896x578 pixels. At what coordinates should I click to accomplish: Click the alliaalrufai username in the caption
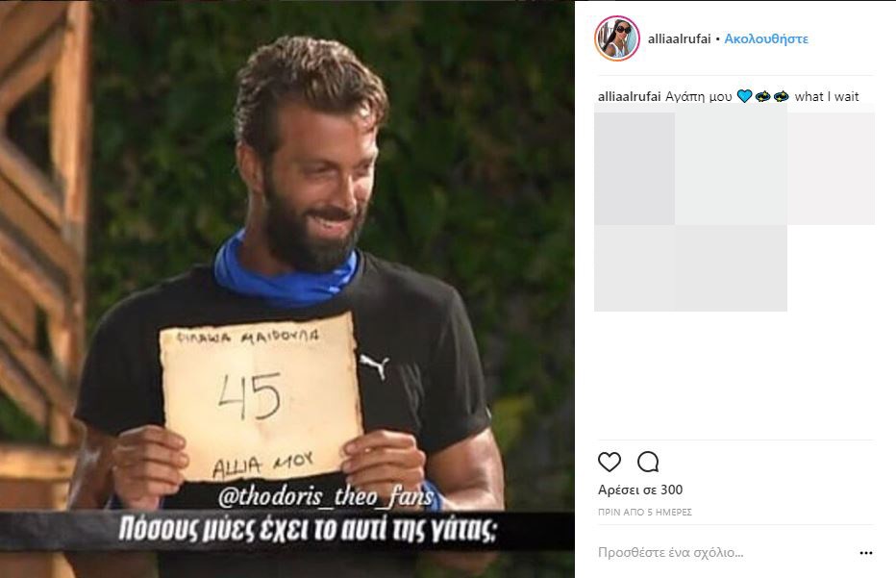point(629,96)
